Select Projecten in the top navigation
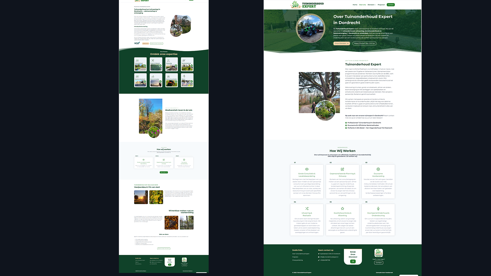The image size is (491, 276). pos(381,5)
